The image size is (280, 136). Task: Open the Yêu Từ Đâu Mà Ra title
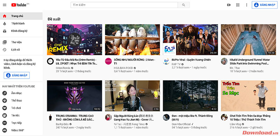[x=77, y=62]
